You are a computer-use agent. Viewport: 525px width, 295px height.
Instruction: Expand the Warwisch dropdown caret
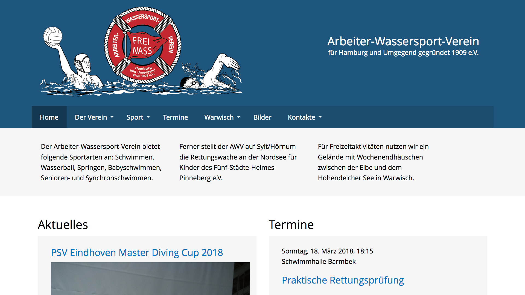239,117
